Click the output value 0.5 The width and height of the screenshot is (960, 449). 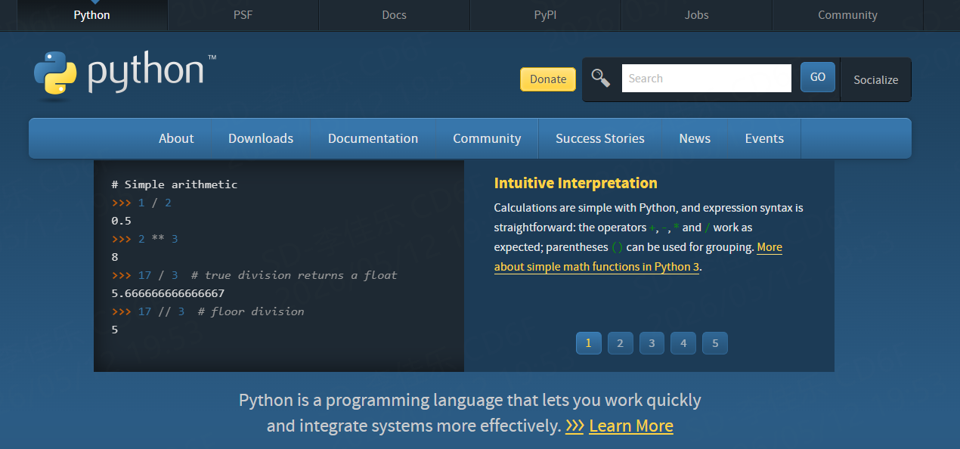coord(121,221)
